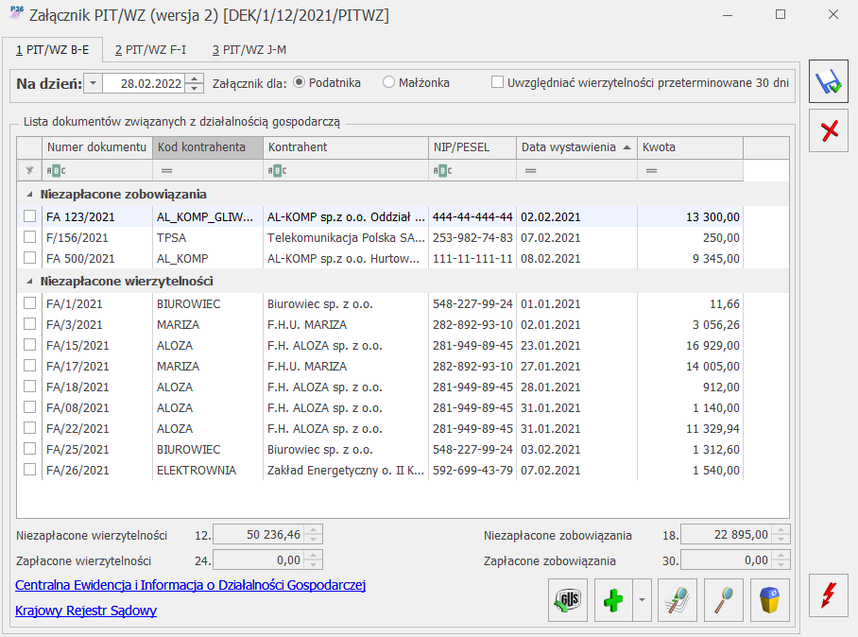Click the filter funnel icon in filter row
The width and height of the screenshot is (858, 637).
click(x=29, y=171)
